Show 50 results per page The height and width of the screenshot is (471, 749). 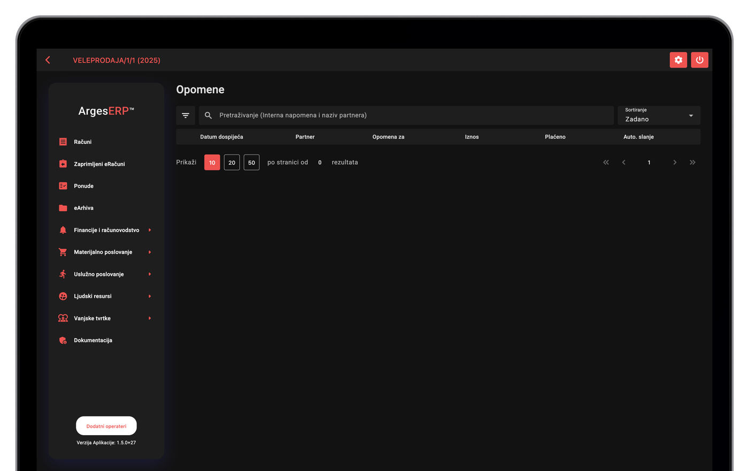(251, 163)
